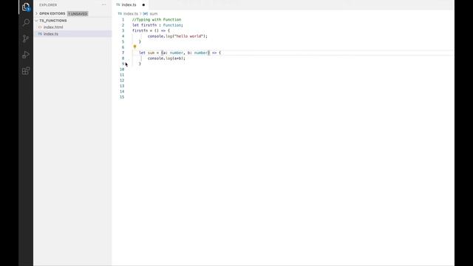
Task: Click the EXPLORER panel title
Action: point(48,5)
